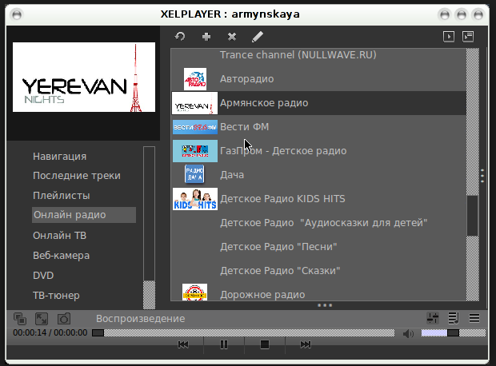Screen dimensions: 496x366
Task: Toggle the playlist panel icon at top right
Action: (x=468, y=37)
